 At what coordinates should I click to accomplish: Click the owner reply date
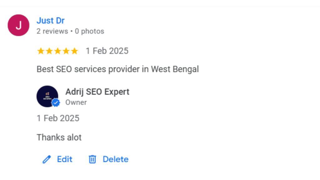coord(58,118)
